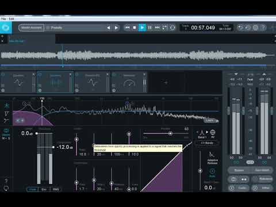Toggle power on the Dynamics module
Image resolution: width=276 pixels, height=207 pixels.
tap(40, 75)
